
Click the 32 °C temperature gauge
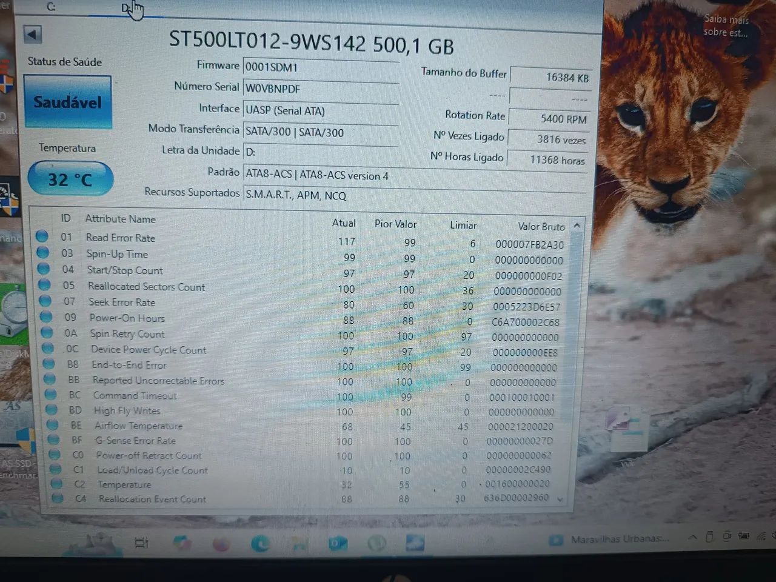70,179
